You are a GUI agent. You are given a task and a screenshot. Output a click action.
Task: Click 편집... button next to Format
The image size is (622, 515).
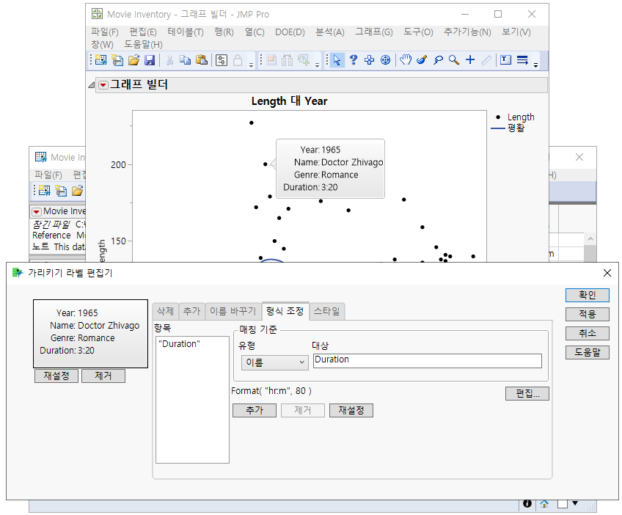527,394
